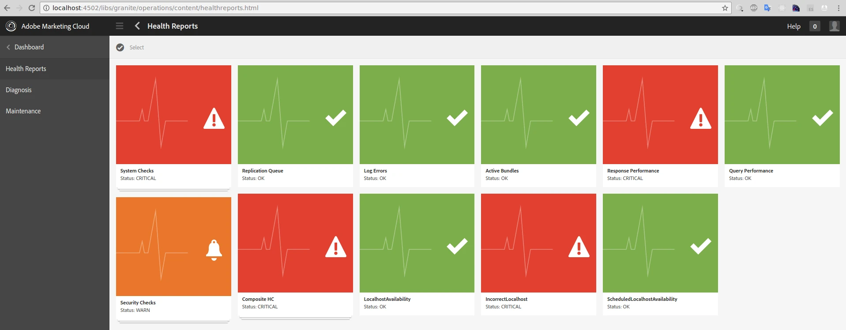Open the Security Checks card title
This screenshot has width=846, height=330.
point(138,303)
